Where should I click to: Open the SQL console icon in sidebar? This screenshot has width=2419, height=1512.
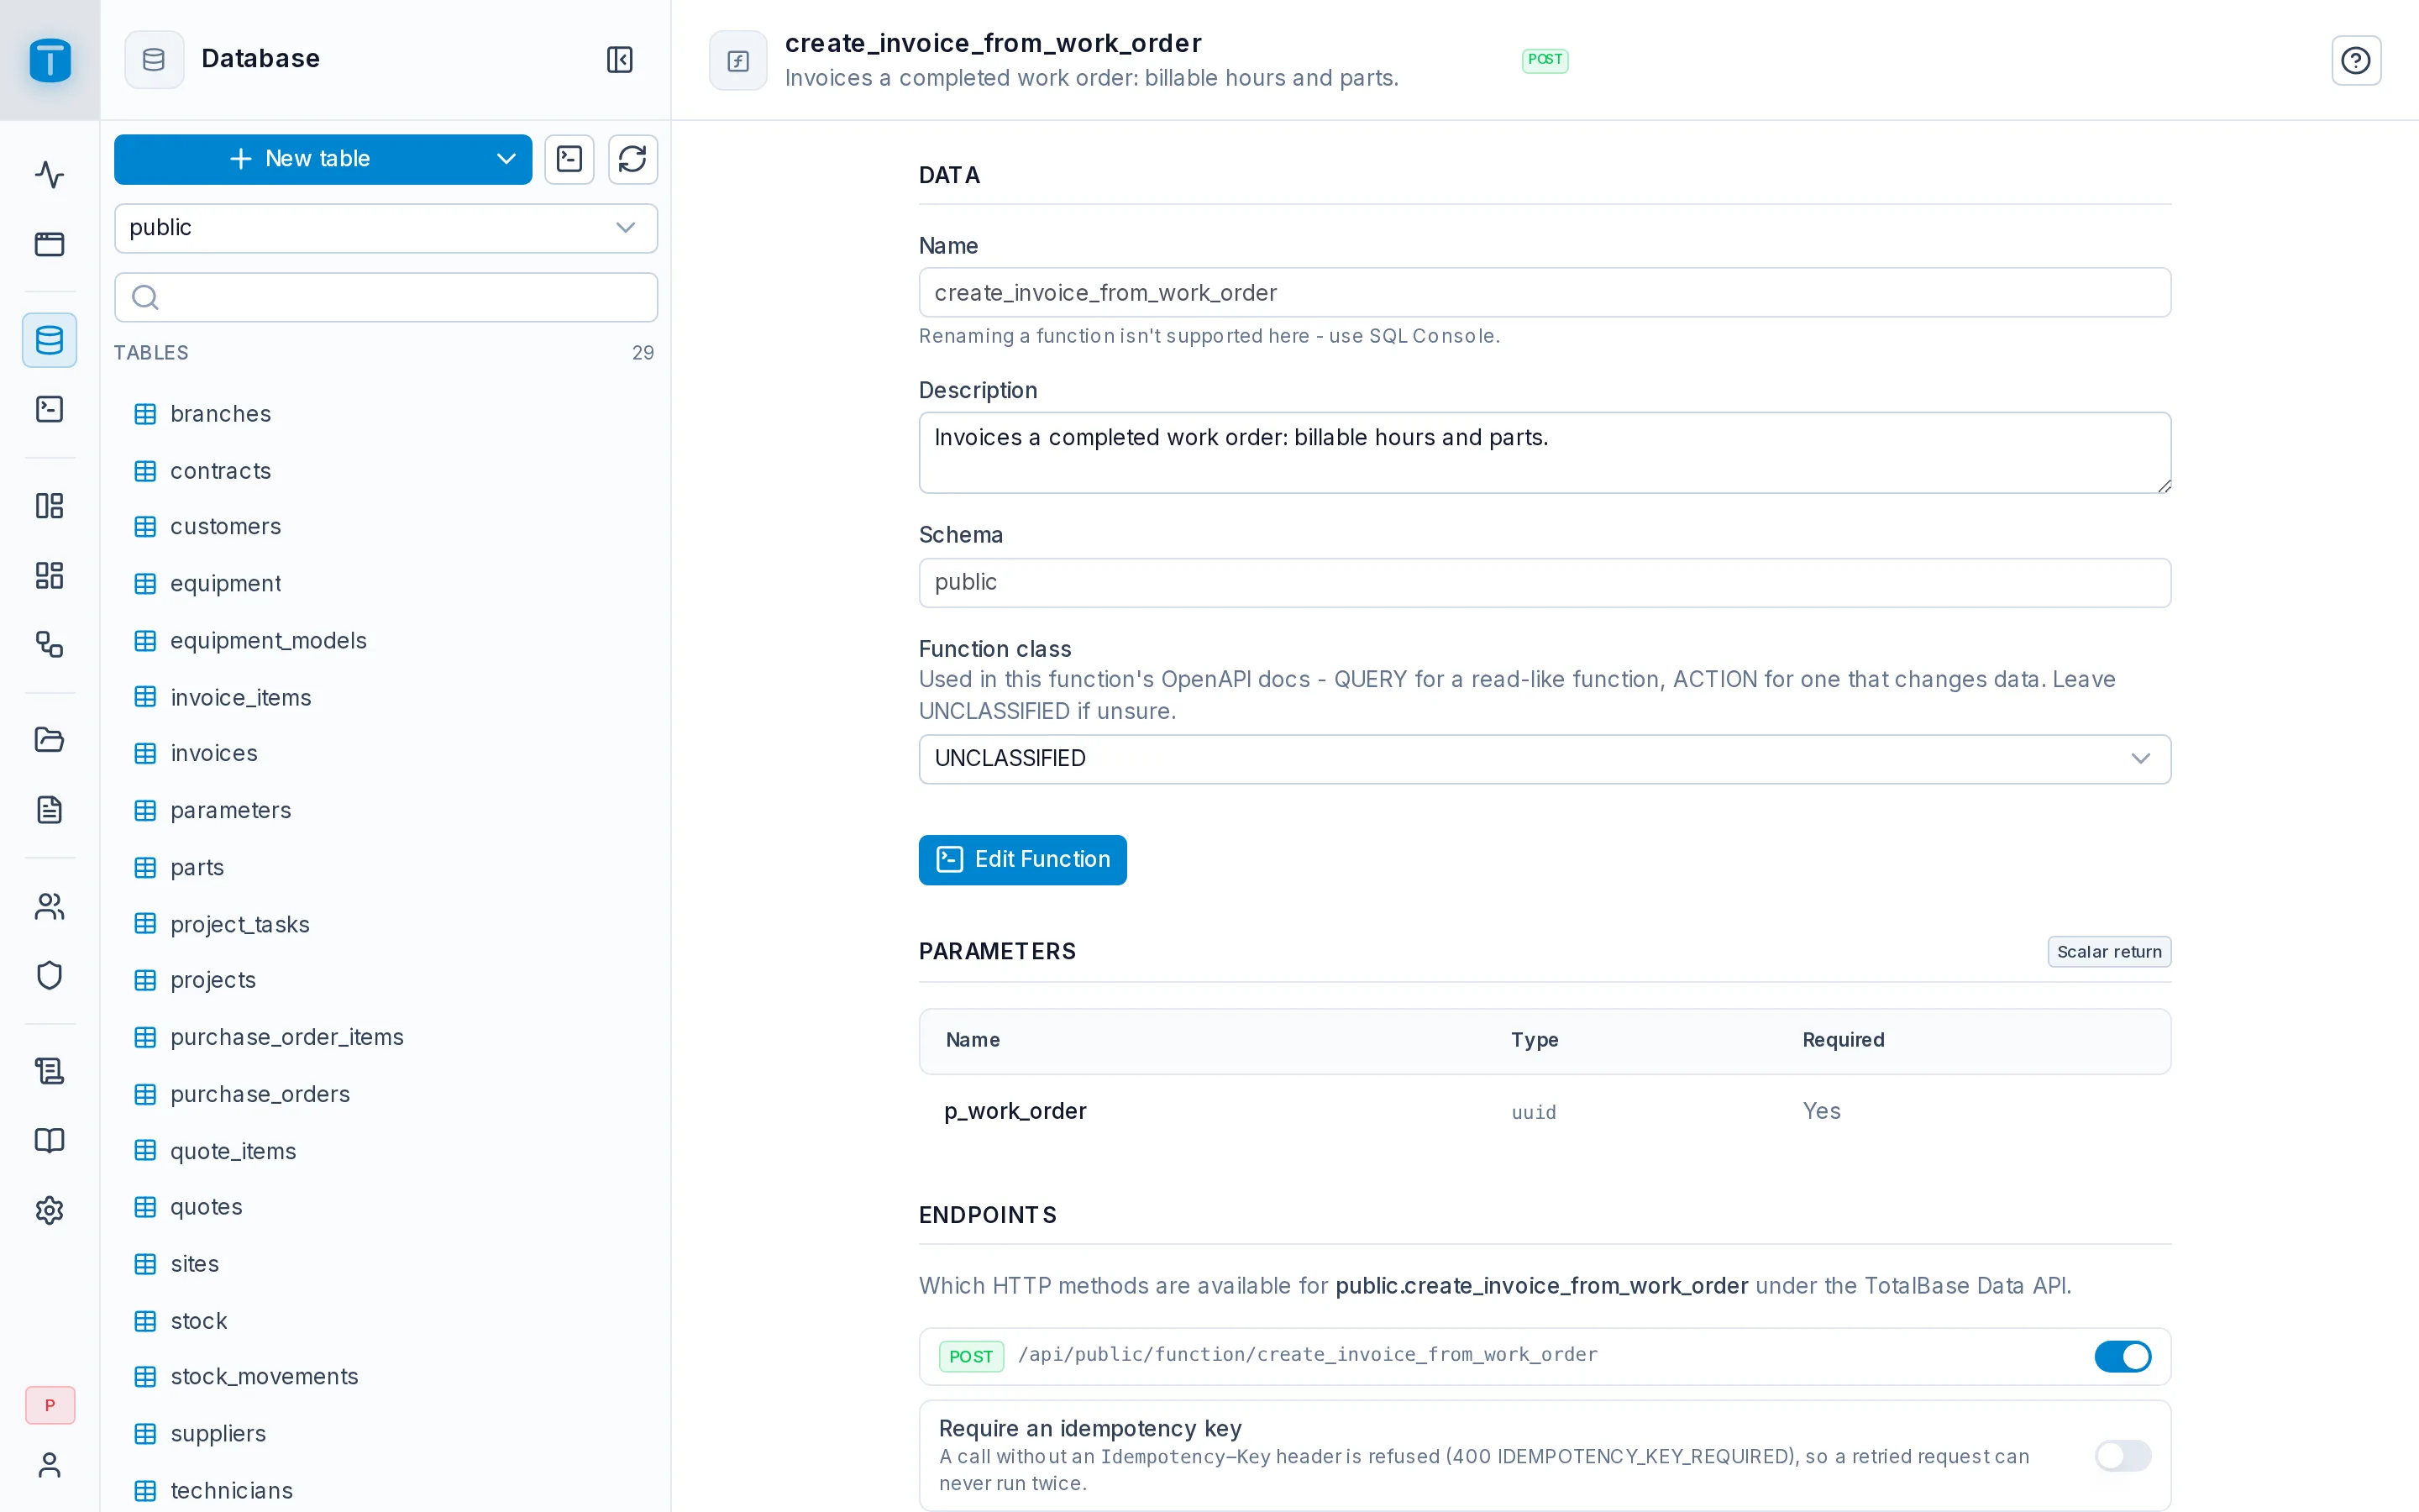click(50, 409)
